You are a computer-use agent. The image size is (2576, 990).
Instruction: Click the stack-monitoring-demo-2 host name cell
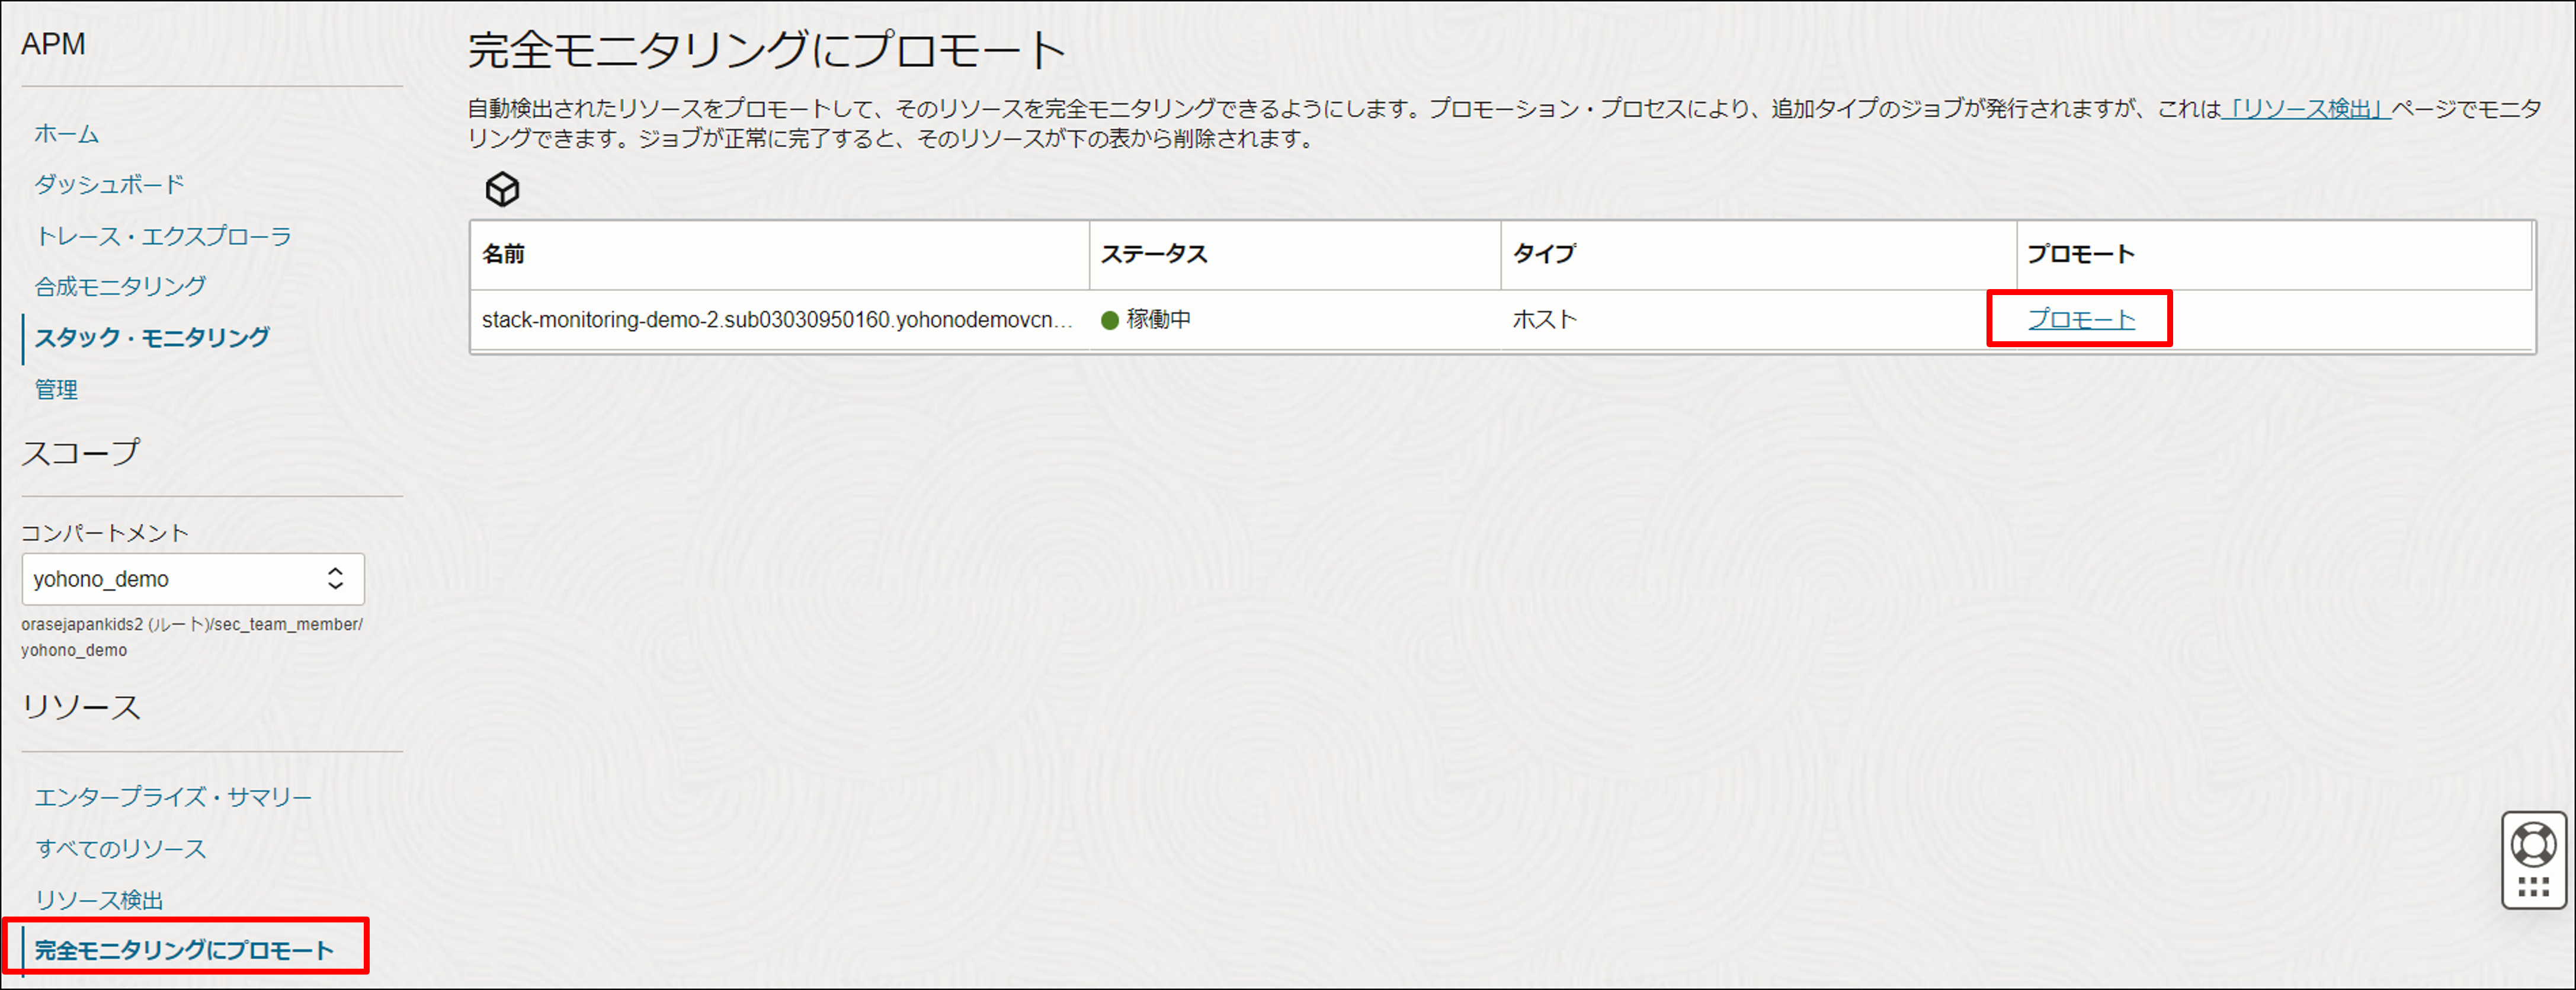[776, 320]
